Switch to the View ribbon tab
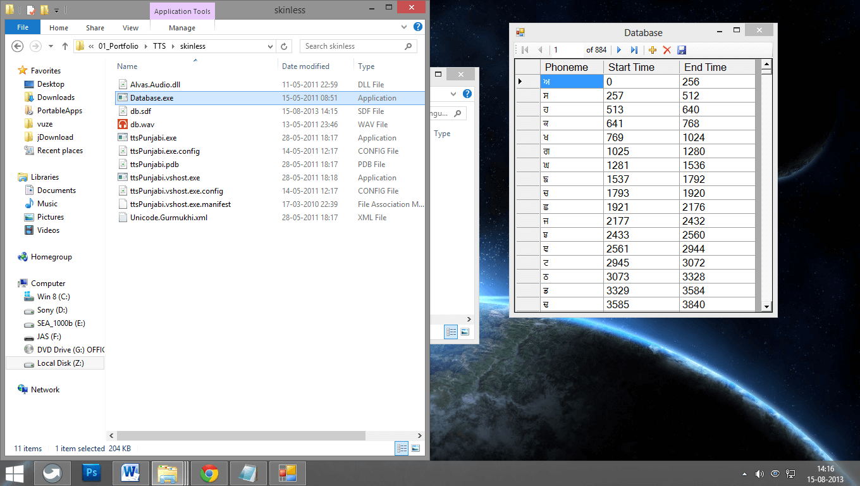Viewport: 860px width, 486px height. click(130, 28)
